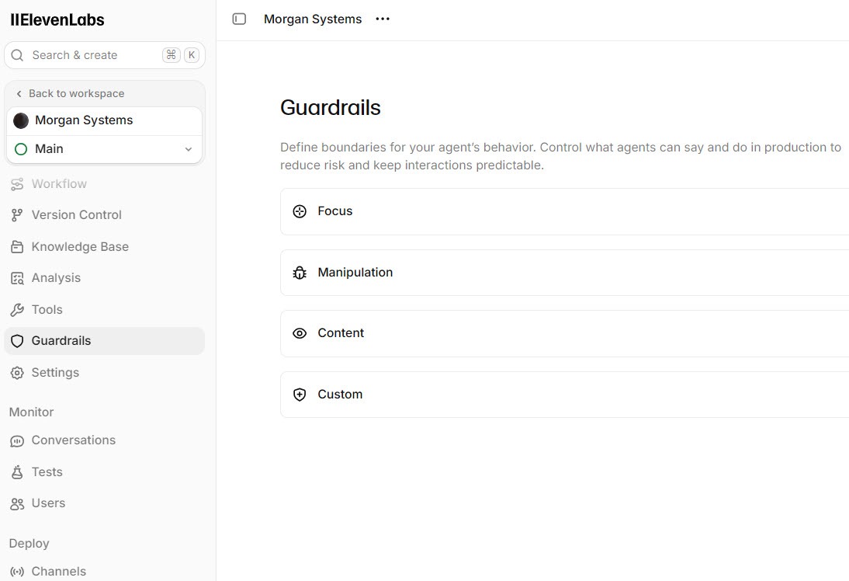The height and width of the screenshot is (581, 849).
Task: Click the 'Define boundaries for your agent's behavior' description
Action: coord(560,156)
